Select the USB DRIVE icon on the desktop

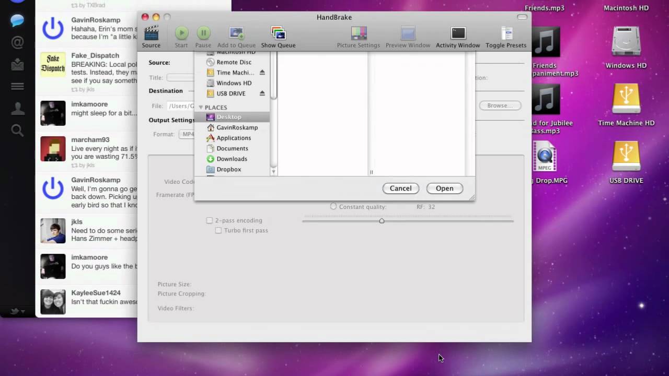(626, 156)
